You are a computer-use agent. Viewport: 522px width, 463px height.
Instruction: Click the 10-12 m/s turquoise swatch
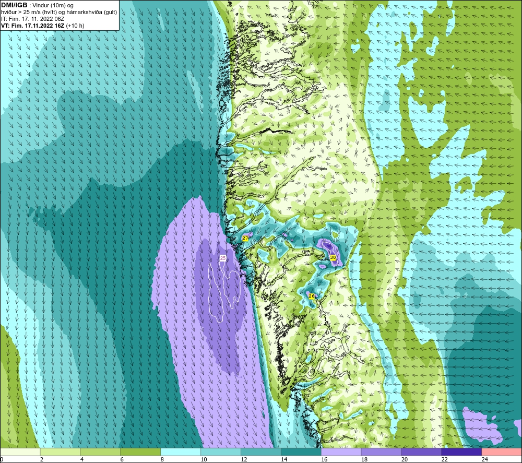click(221, 452)
